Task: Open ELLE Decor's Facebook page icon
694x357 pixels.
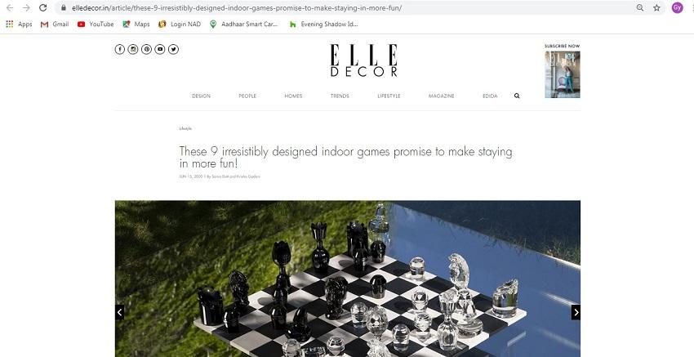Action: (x=119, y=49)
